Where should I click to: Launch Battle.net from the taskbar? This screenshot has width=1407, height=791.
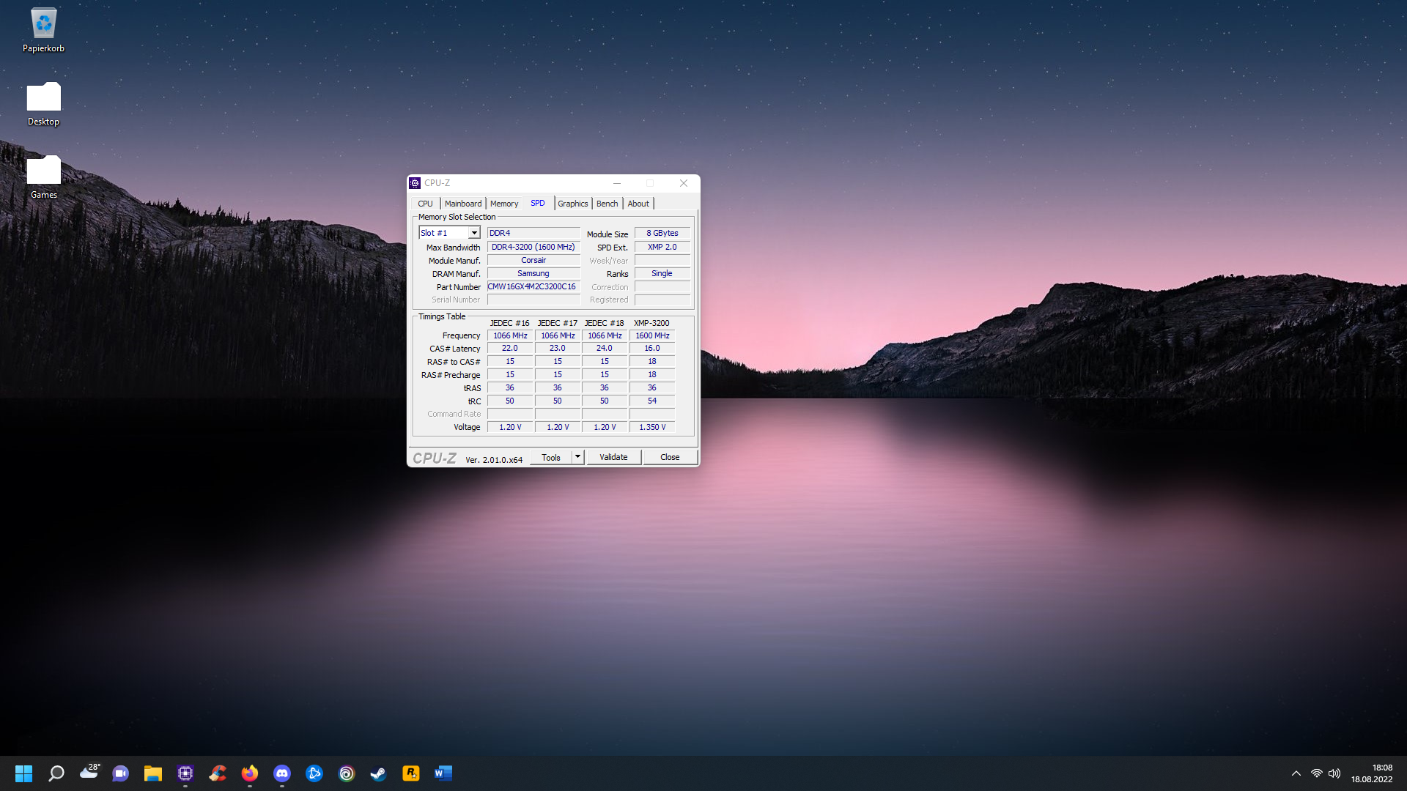314,773
